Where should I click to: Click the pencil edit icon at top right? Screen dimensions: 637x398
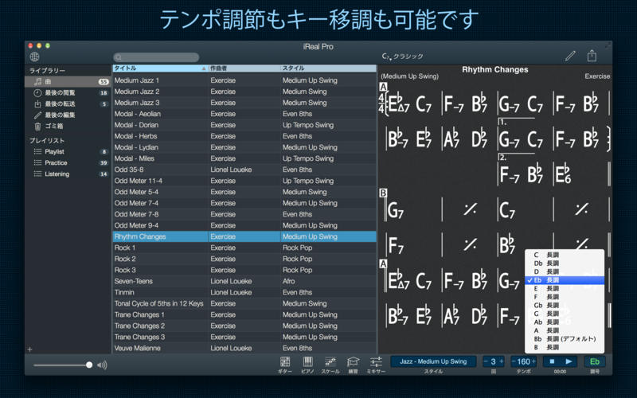click(570, 56)
